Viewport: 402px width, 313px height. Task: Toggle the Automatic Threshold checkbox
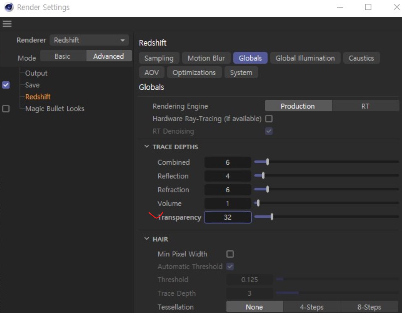(x=230, y=267)
